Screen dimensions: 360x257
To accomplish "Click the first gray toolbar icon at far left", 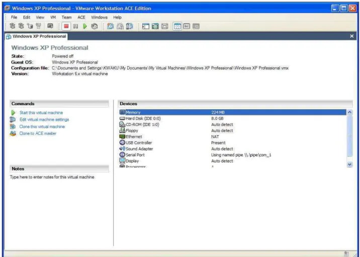I will (x=13, y=26).
